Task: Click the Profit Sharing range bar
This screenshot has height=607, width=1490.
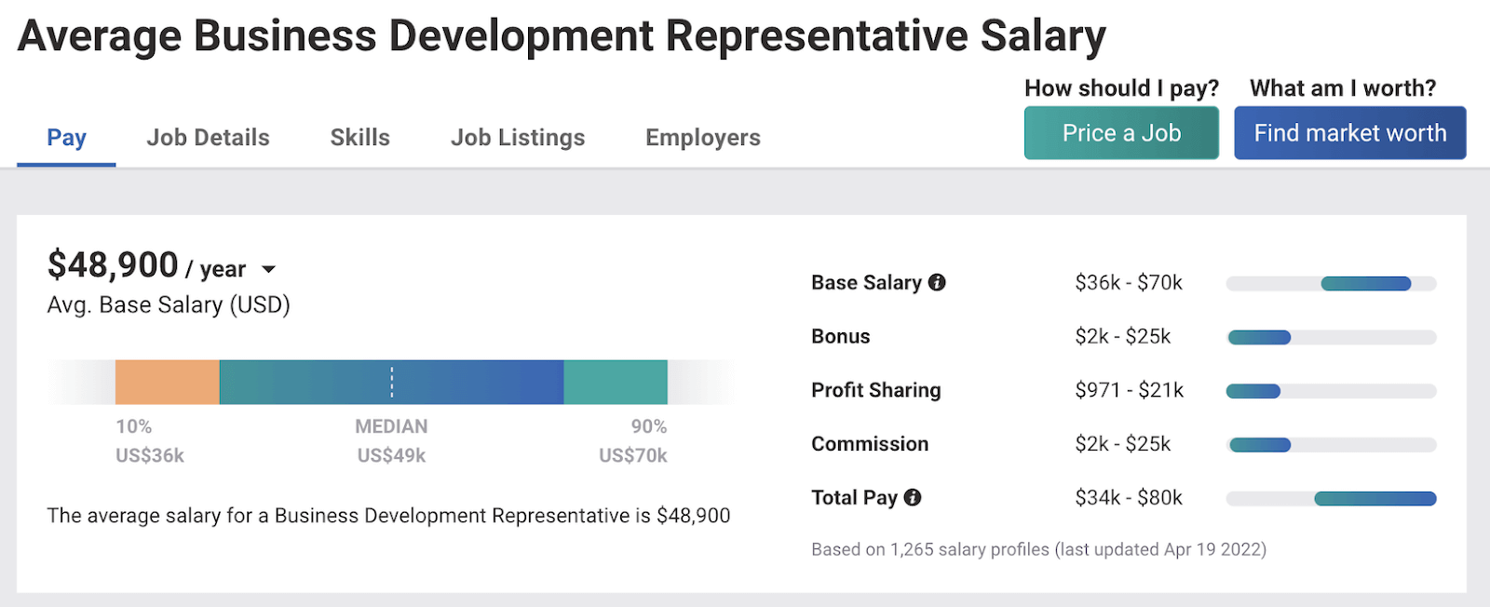Action: tap(1331, 391)
